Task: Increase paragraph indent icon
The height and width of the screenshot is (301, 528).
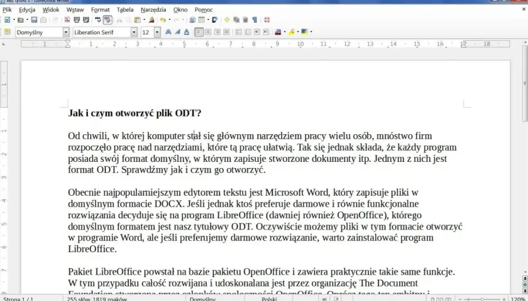Action: click(x=266, y=32)
